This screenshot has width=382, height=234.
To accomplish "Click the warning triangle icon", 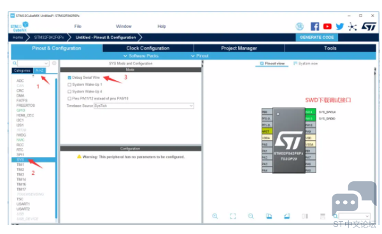I will click(79, 156).
